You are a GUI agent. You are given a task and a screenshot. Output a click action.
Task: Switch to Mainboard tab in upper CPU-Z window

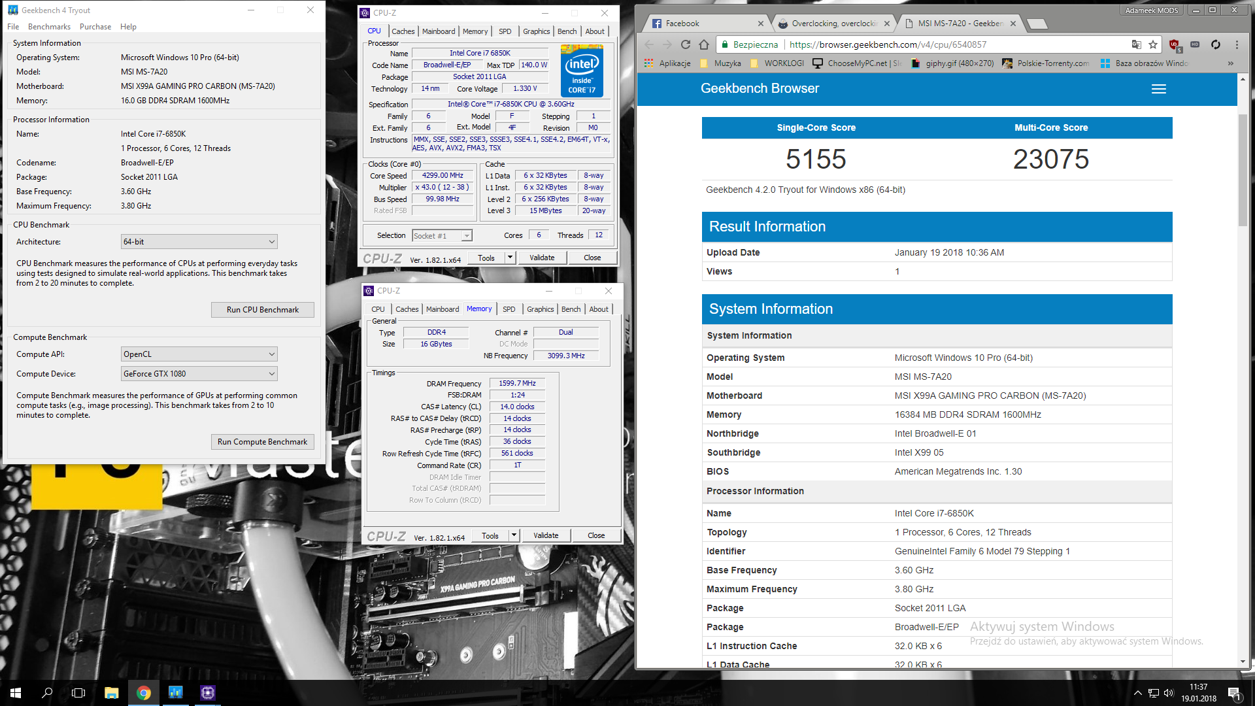(439, 31)
